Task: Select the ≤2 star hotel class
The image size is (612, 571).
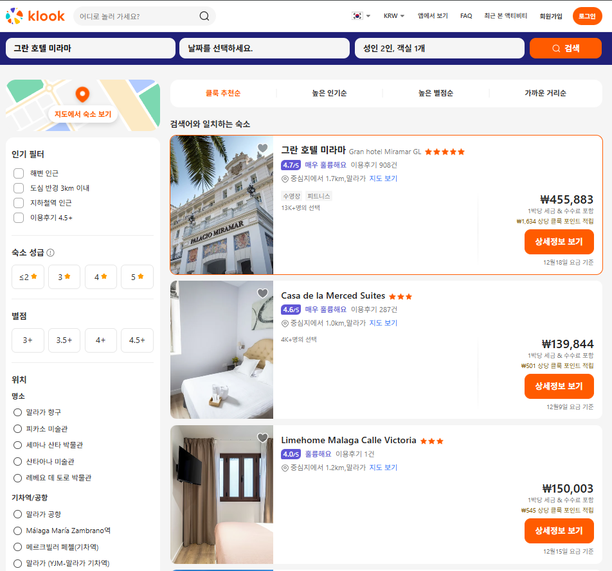Action: pos(28,277)
